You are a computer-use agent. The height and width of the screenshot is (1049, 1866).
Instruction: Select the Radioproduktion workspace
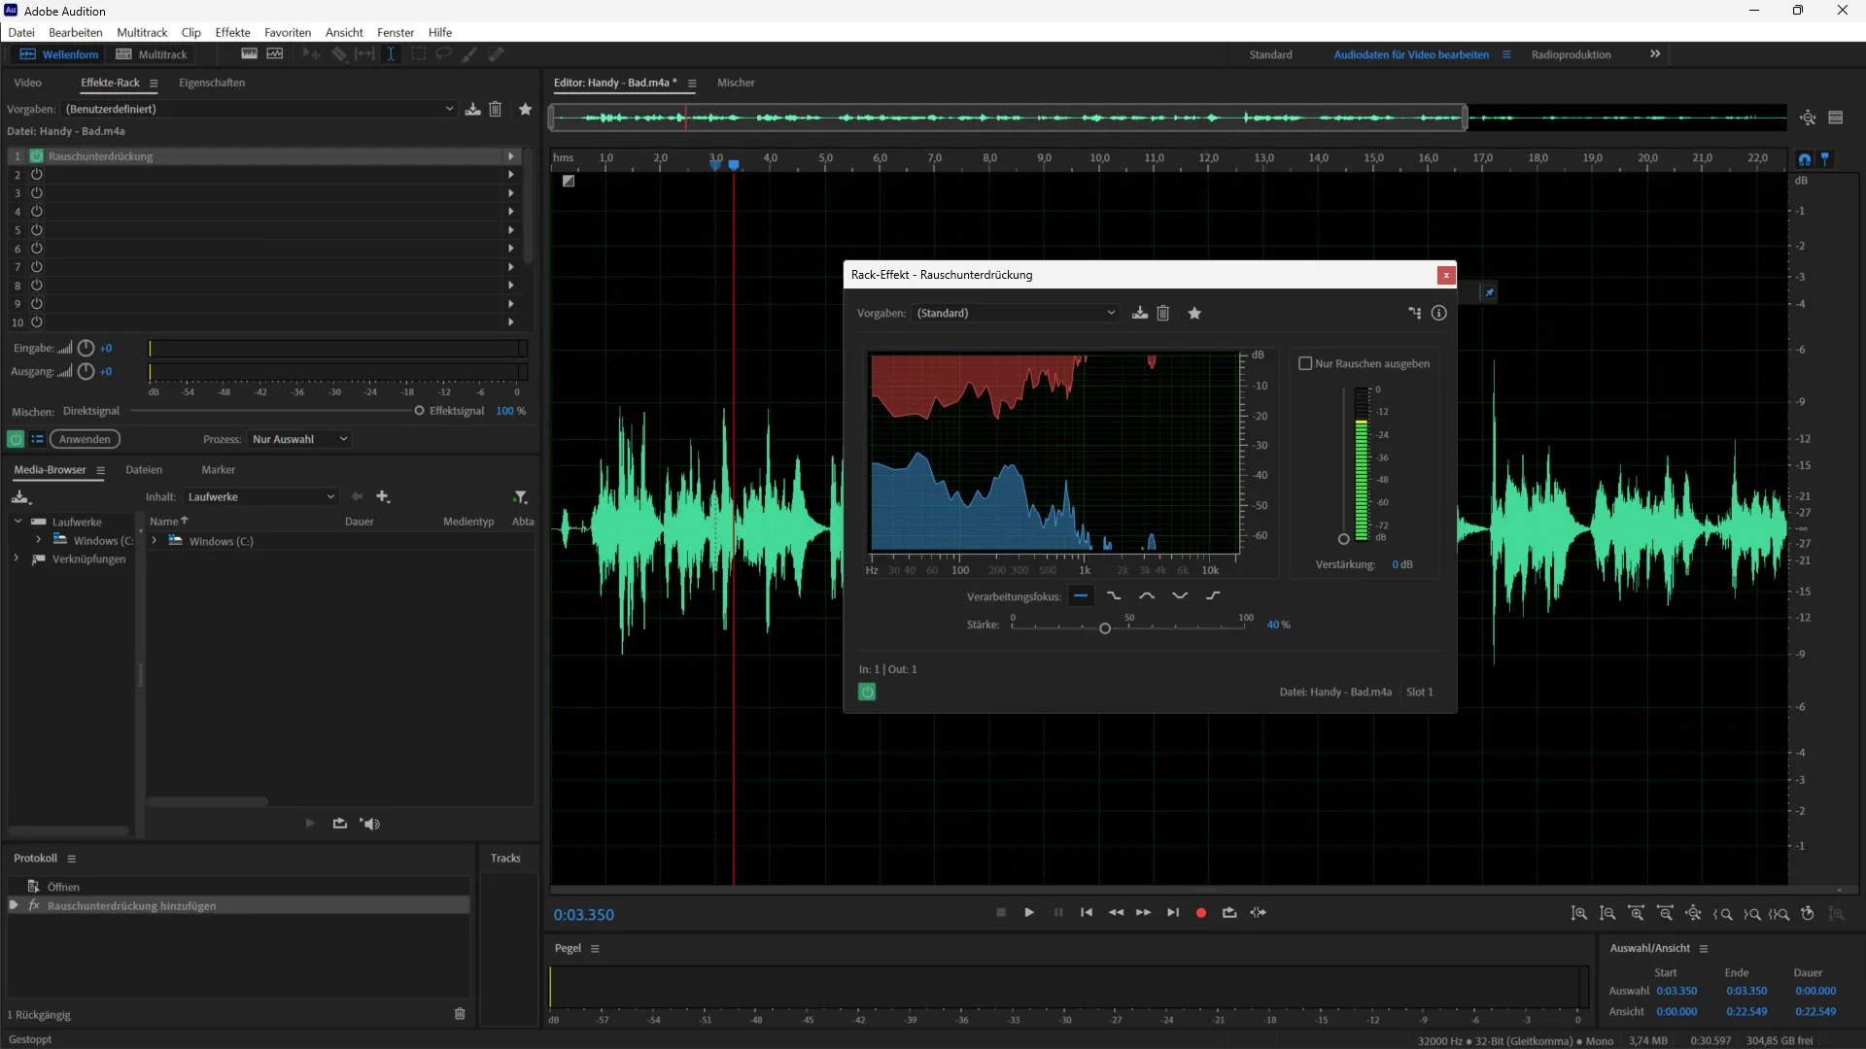tap(1572, 54)
